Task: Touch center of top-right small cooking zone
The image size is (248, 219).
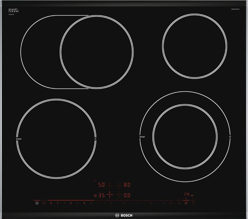Action: pos(195,46)
